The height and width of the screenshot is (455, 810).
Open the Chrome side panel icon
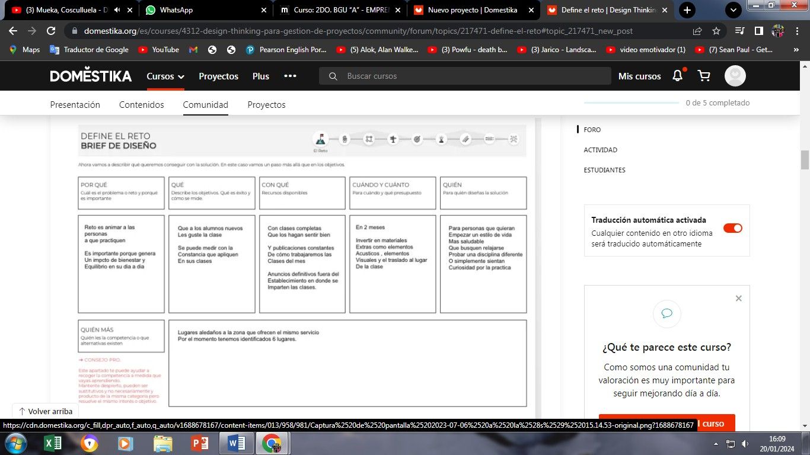[x=758, y=31]
